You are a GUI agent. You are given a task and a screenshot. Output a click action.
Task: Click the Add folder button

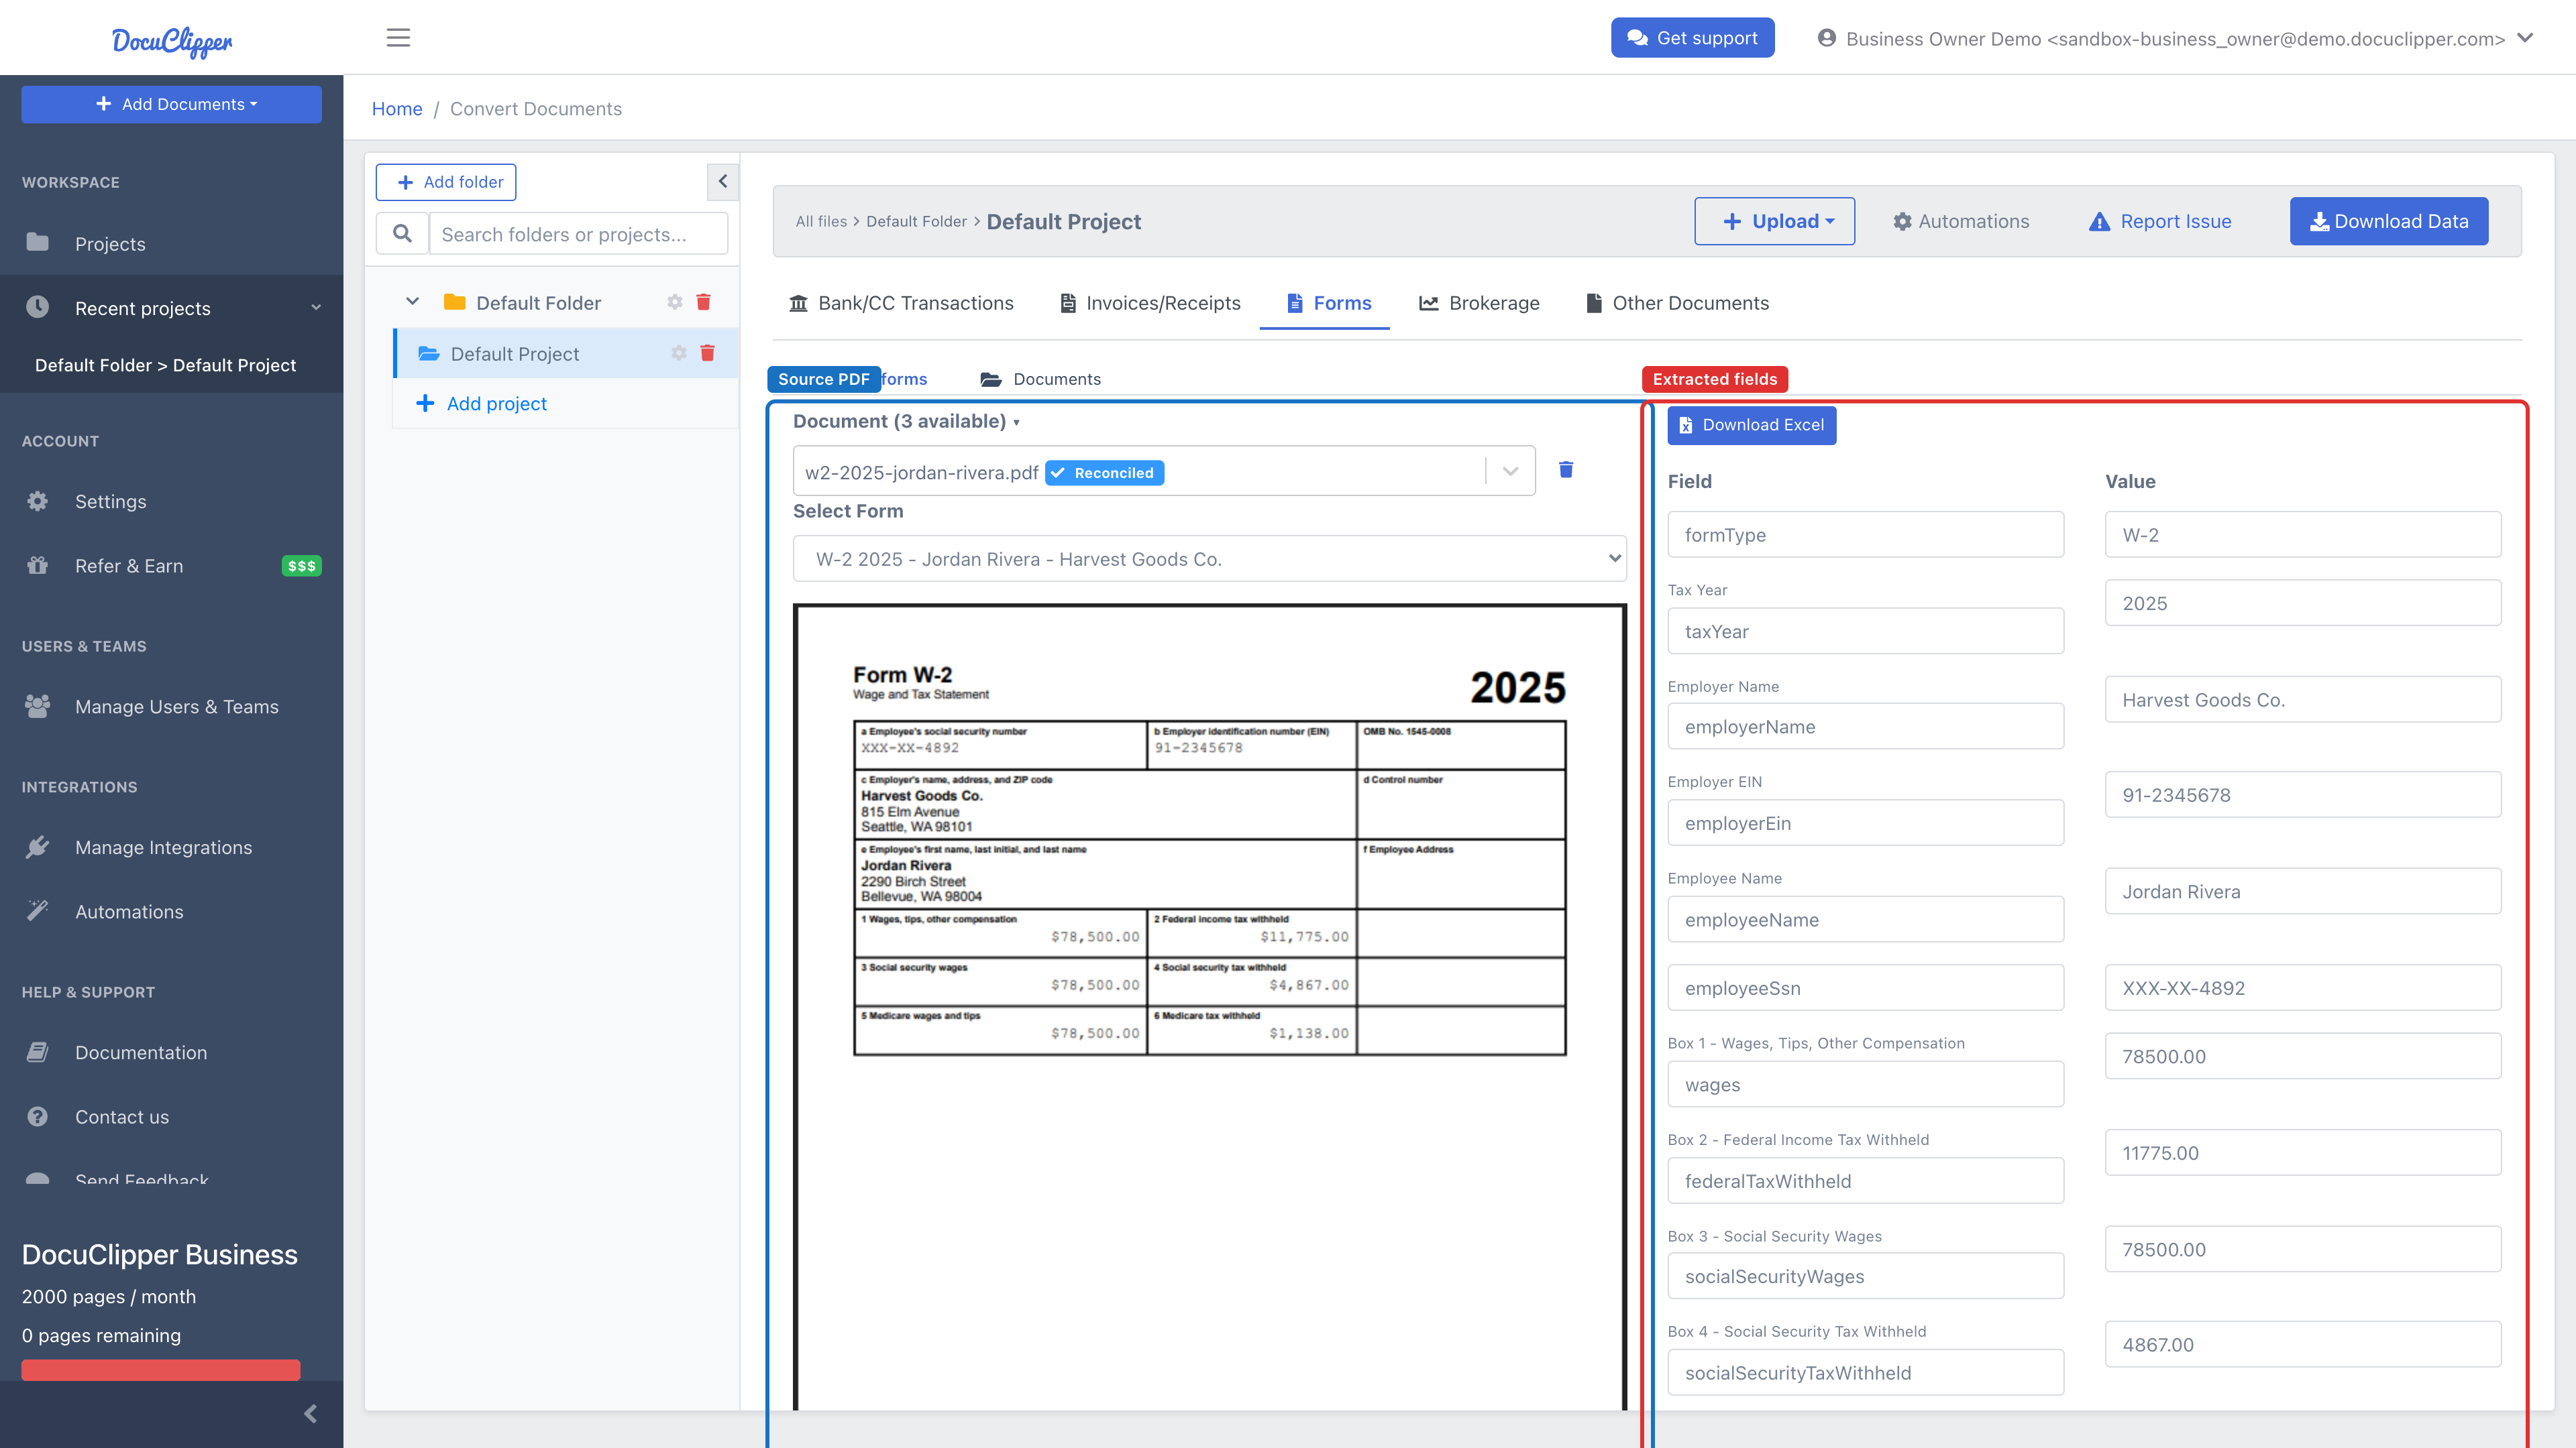(x=446, y=182)
